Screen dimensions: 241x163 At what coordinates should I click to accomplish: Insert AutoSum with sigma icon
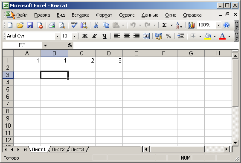click(165, 25)
